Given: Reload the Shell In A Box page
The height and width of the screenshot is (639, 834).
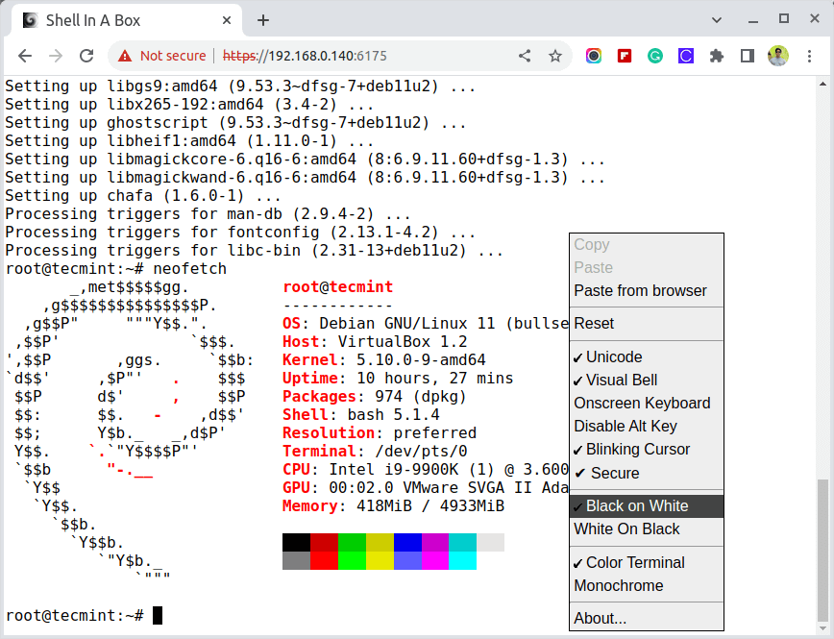Looking at the screenshot, I should 86,56.
